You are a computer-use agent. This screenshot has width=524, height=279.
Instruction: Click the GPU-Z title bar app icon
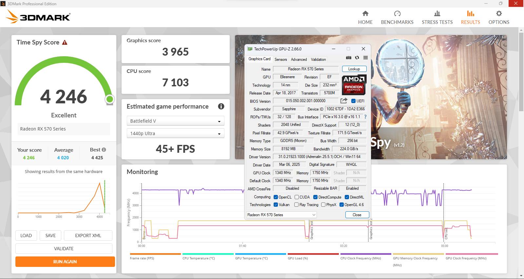click(250, 49)
